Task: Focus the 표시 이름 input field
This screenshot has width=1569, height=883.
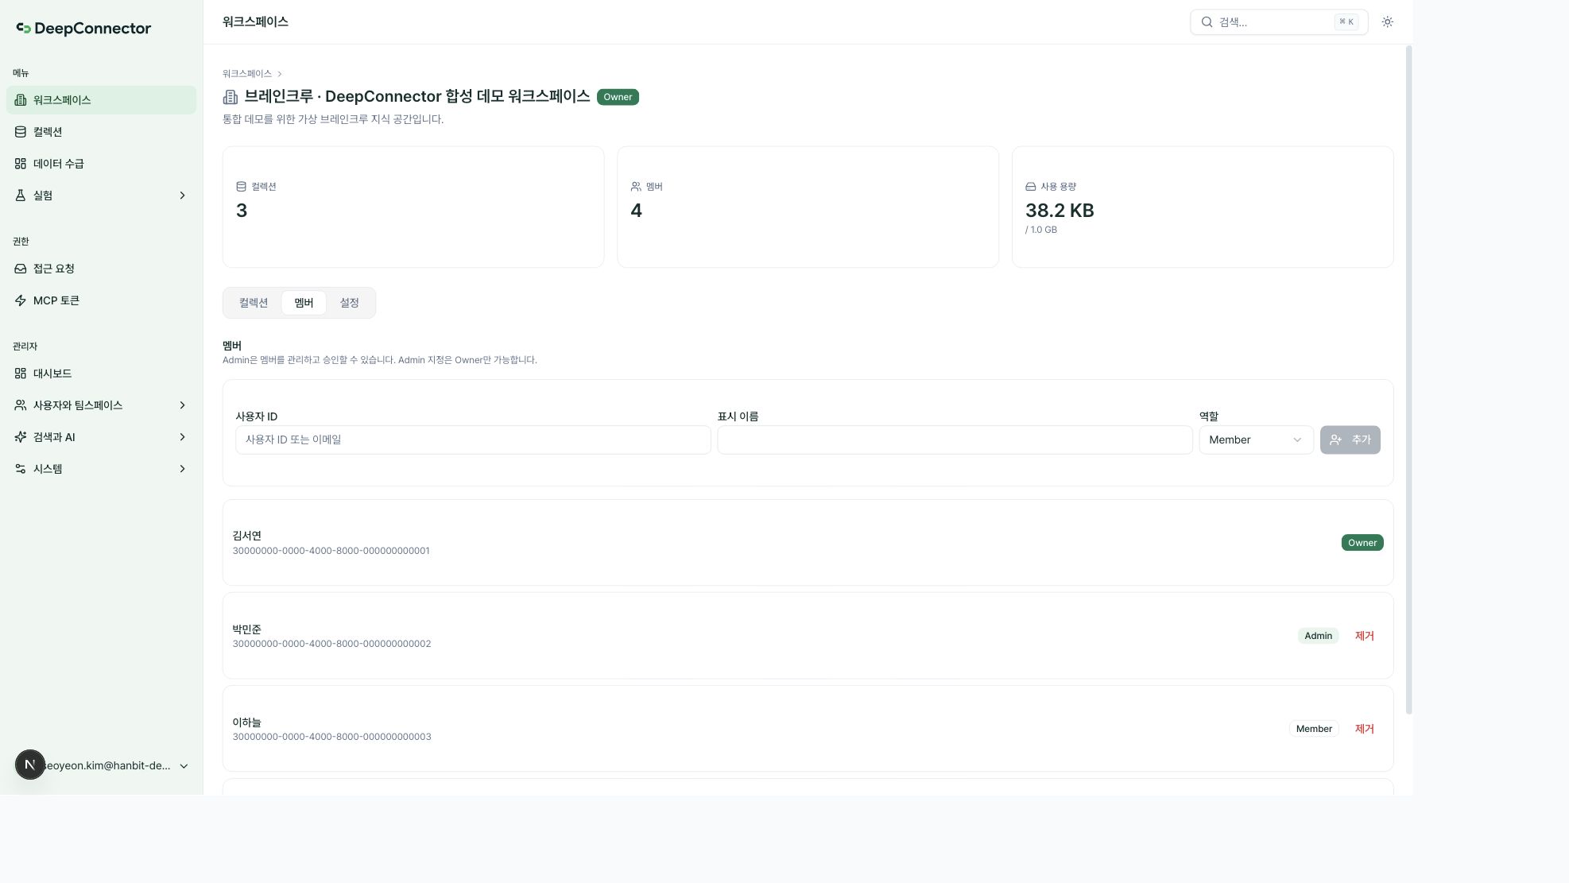Action: click(955, 440)
